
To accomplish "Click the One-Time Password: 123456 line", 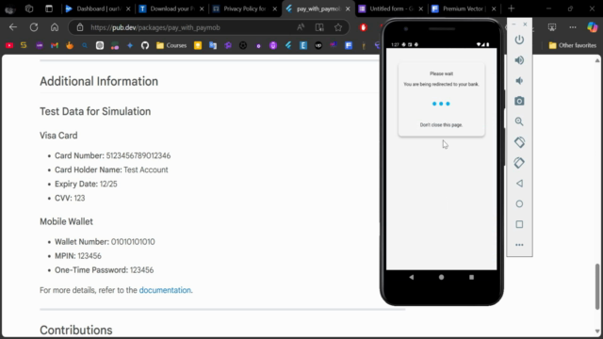I will 105,270.
